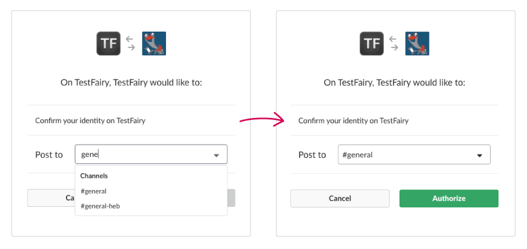This screenshot has height=249, width=527.
Task: Select #general from the Channels list
Action: pos(94,191)
